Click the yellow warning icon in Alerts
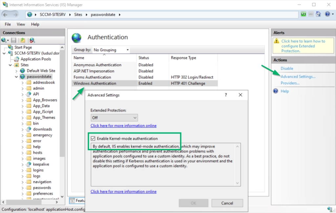Viewport: 336px width, 213px height. click(277, 41)
